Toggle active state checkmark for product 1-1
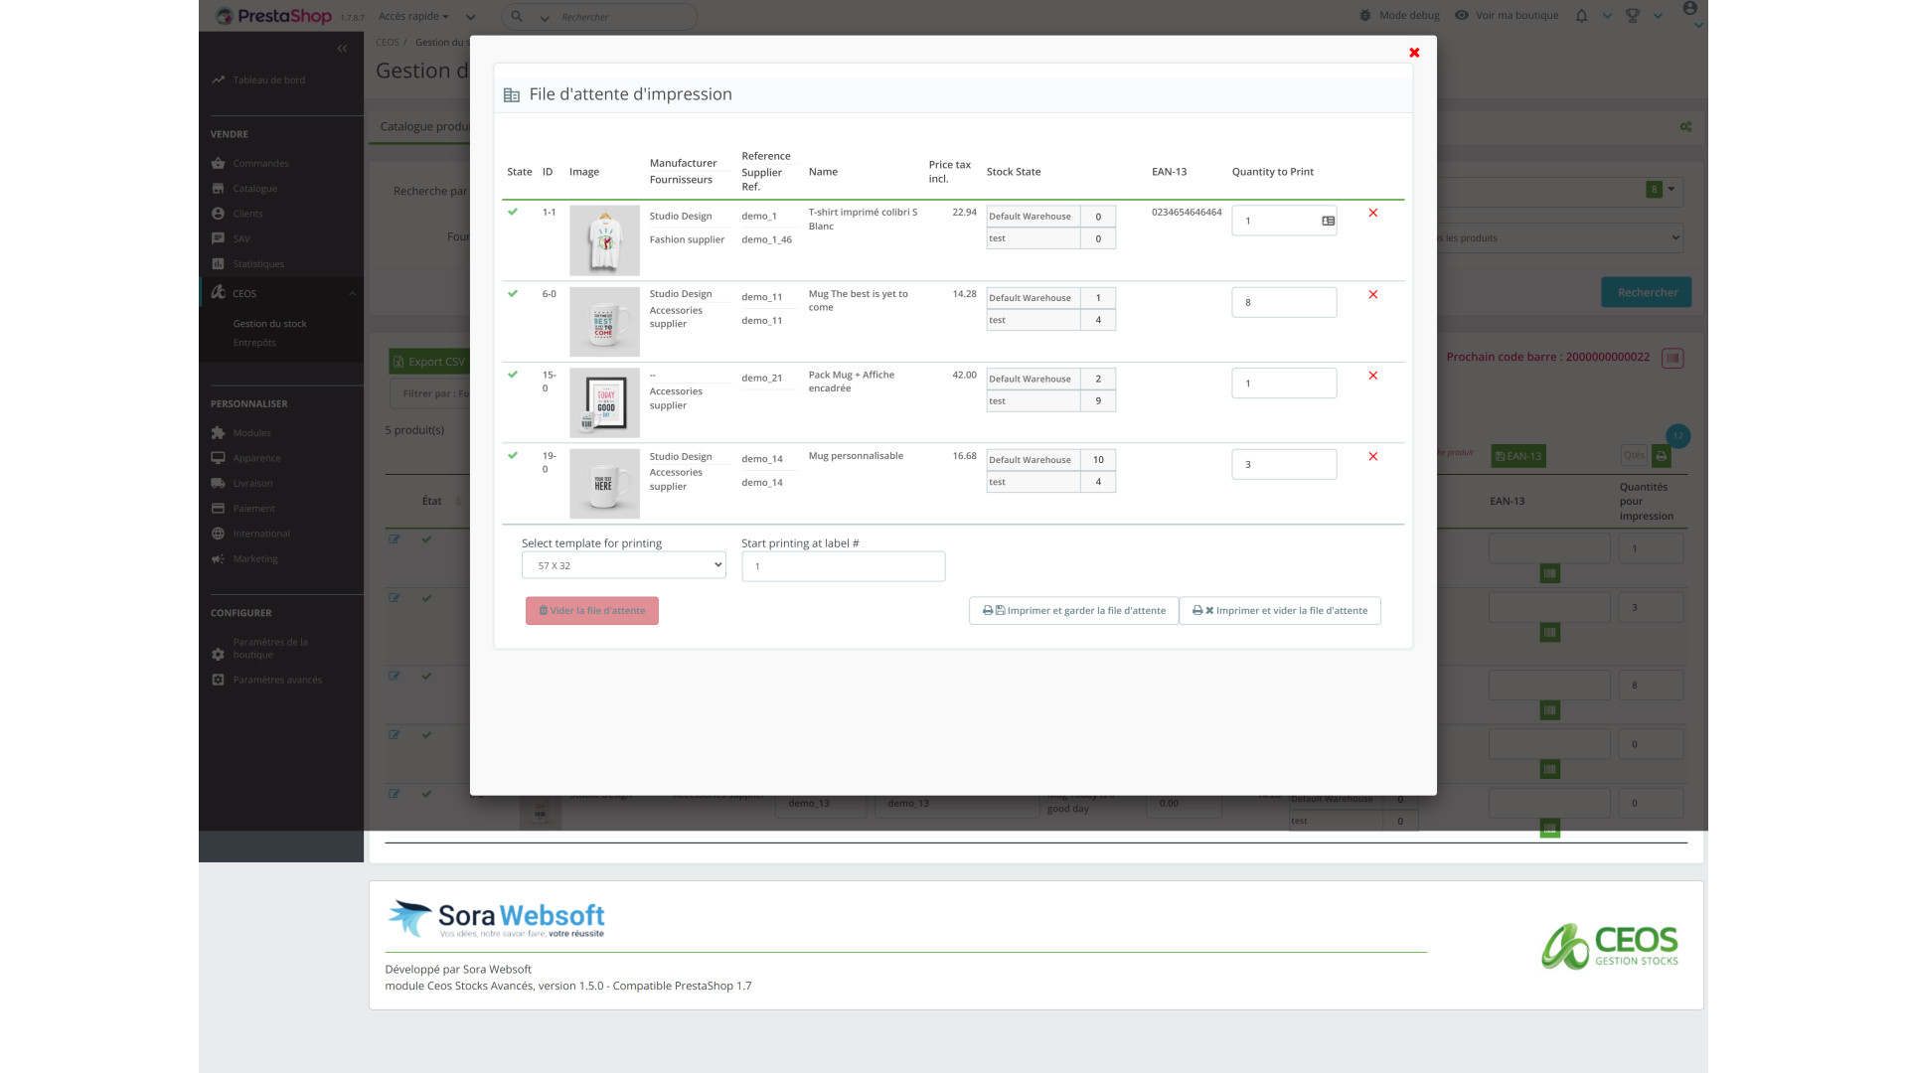The width and height of the screenshot is (1908, 1073). click(x=513, y=212)
